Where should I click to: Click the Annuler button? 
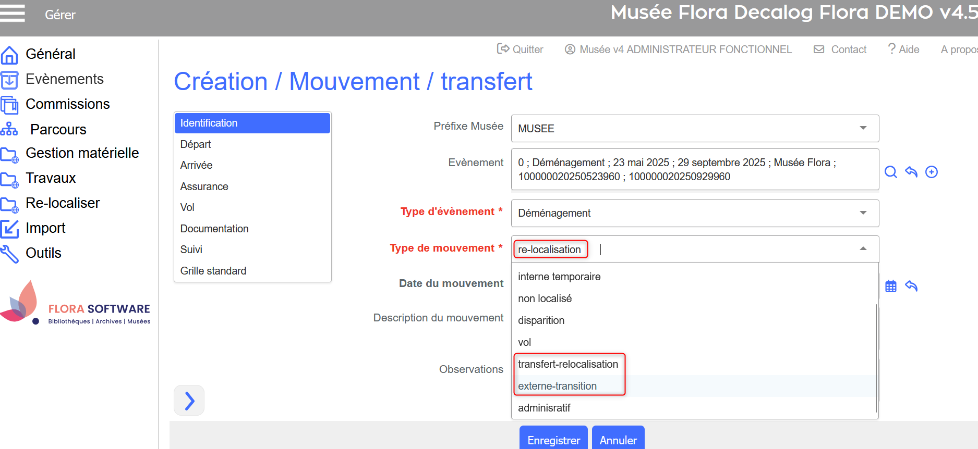[618, 439]
